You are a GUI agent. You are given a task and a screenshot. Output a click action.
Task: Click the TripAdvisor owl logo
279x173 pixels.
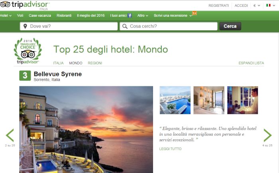point(5,4)
